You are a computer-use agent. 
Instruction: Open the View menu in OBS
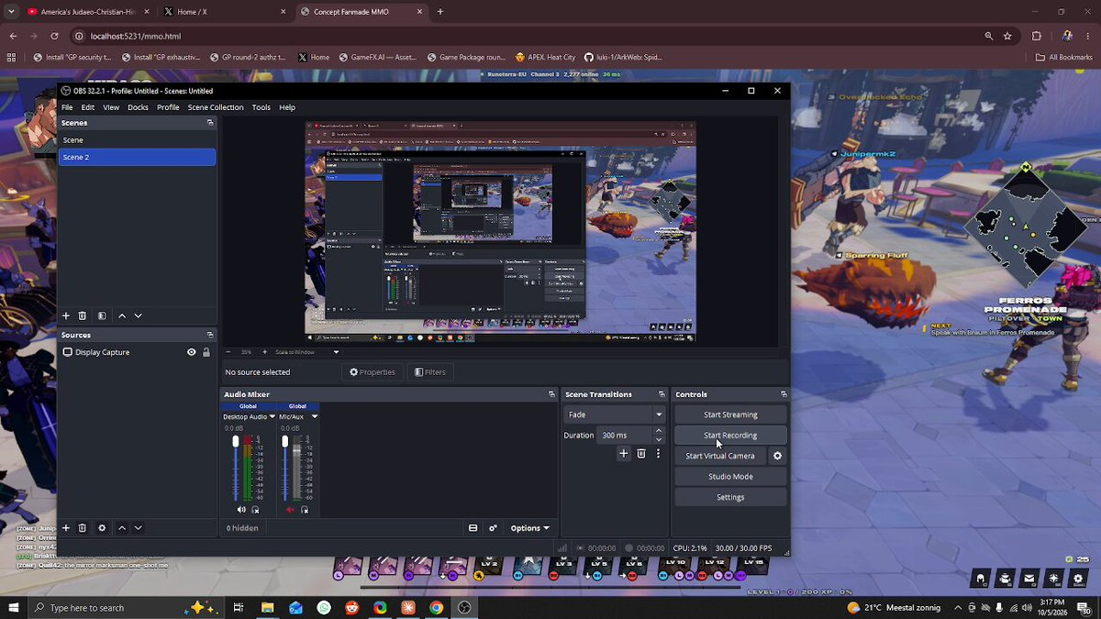click(x=111, y=107)
